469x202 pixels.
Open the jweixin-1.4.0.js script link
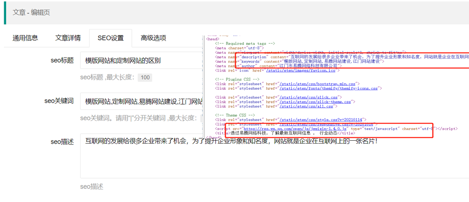tap(295, 129)
